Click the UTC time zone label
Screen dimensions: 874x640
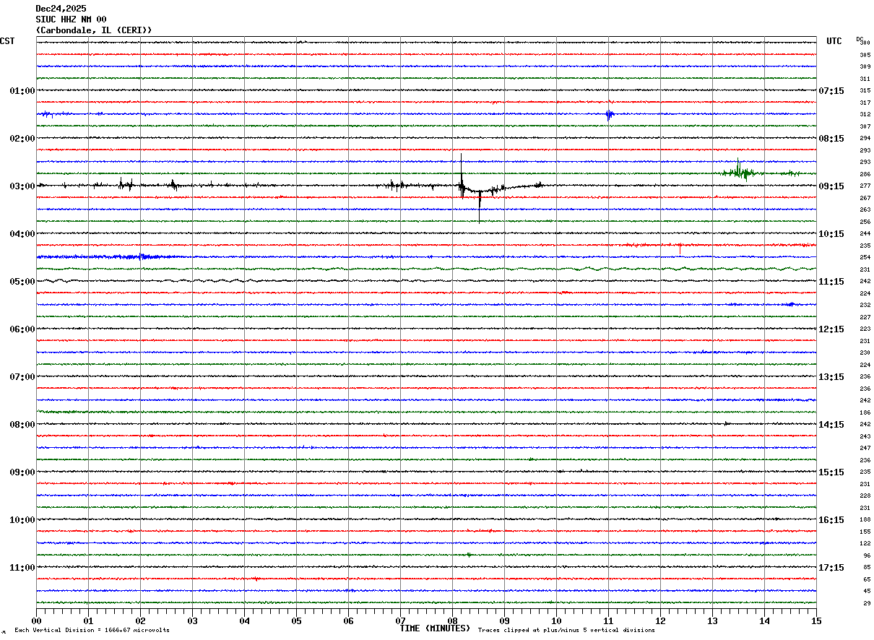834,41
